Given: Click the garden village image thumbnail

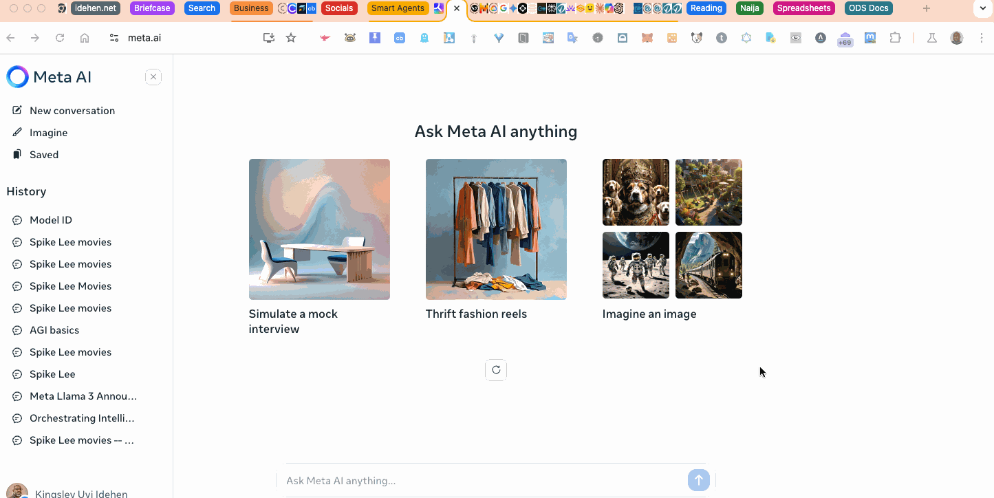Looking at the screenshot, I should coord(709,192).
